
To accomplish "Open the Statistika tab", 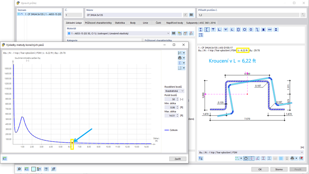I will coord(120,23).
